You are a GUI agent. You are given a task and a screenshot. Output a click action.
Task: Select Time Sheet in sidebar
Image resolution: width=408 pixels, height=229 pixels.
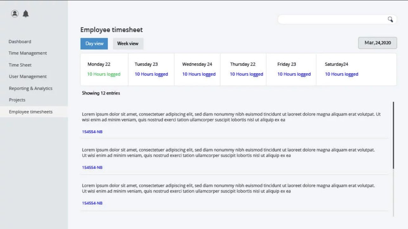tap(20, 65)
